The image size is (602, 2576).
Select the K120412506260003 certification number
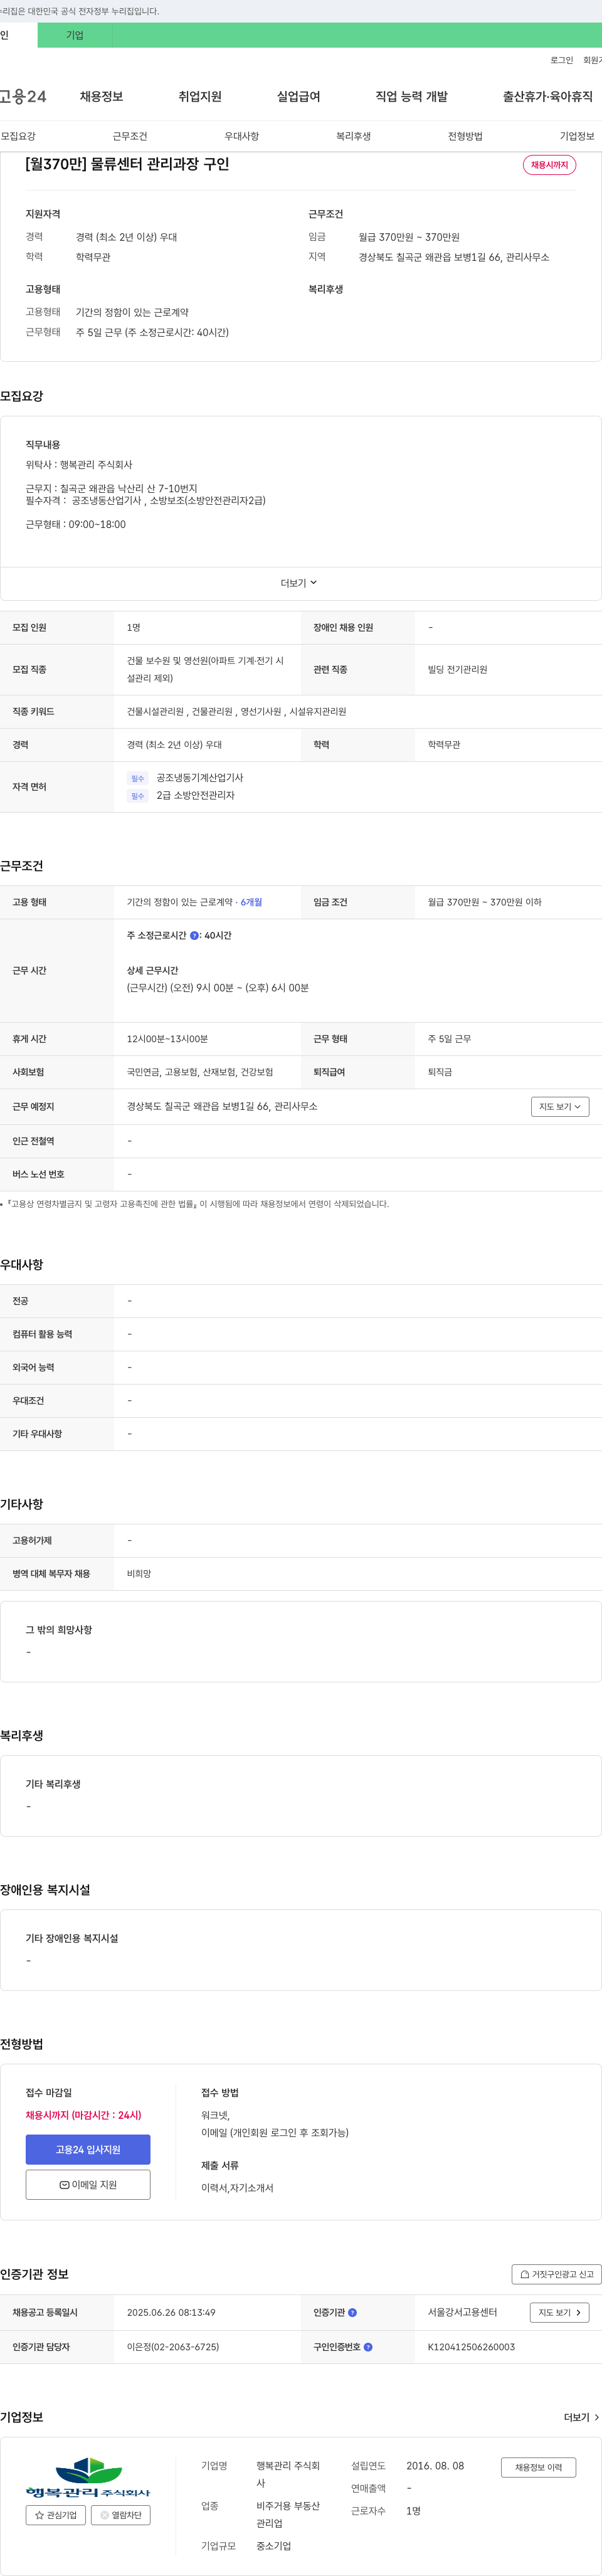coord(471,2347)
